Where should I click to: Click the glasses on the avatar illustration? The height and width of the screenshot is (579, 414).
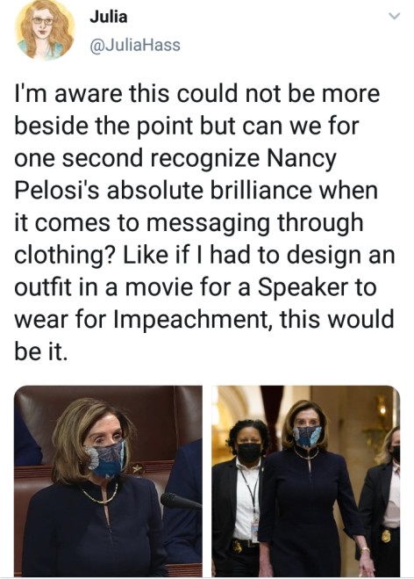pyautogui.click(x=43, y=21)
